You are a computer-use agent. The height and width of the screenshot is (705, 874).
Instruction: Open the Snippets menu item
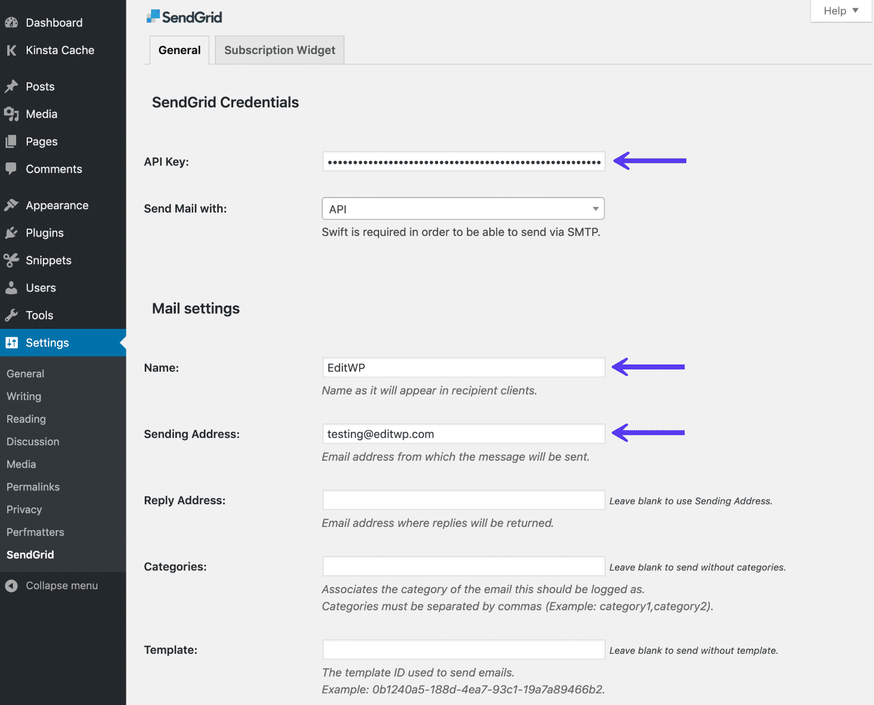(48, 260)
